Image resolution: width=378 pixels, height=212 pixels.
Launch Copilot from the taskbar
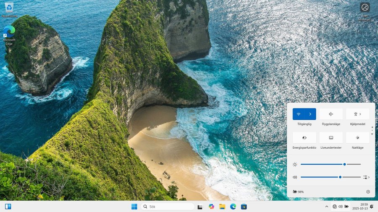click(x=211, y=207)
